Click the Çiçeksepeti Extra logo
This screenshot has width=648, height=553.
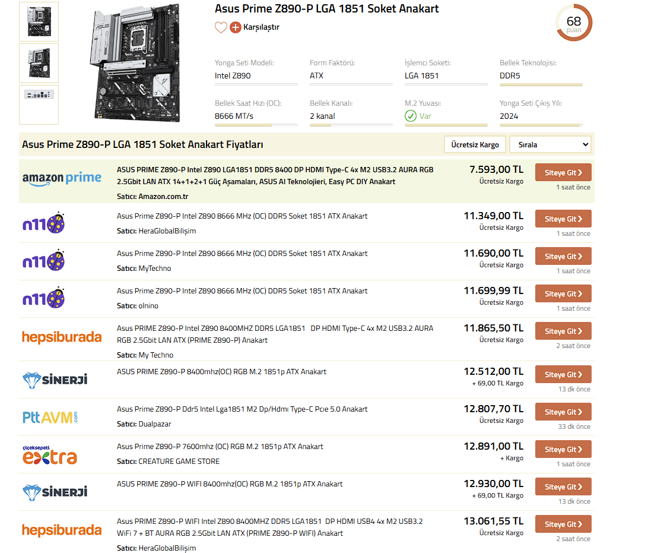coord(50,454)
